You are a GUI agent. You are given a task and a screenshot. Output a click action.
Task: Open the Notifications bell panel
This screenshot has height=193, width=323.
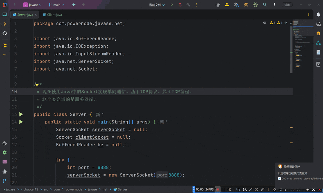(x=318, y=15)
